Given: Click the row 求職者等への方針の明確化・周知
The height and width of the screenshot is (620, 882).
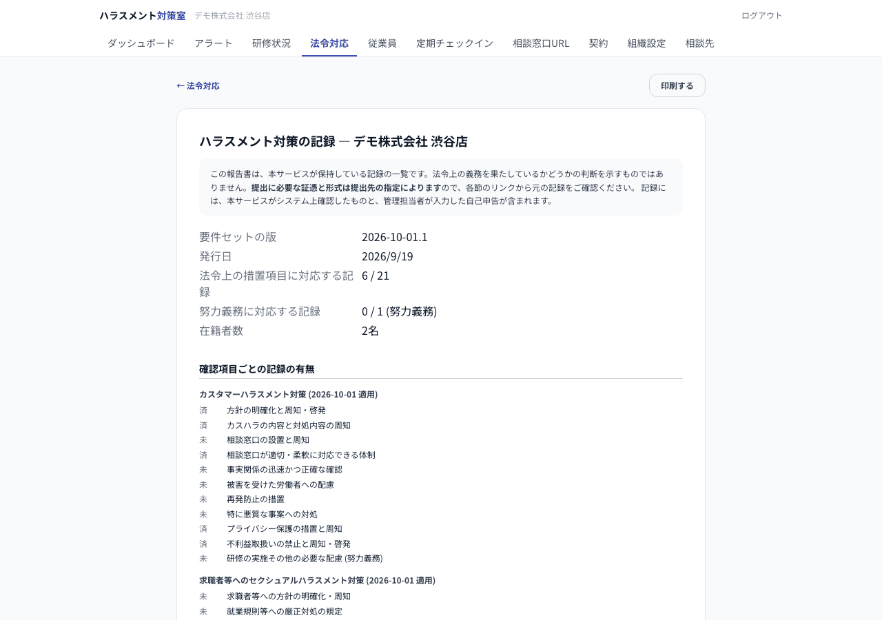Looking at the screenshot, I should (441, 597).
